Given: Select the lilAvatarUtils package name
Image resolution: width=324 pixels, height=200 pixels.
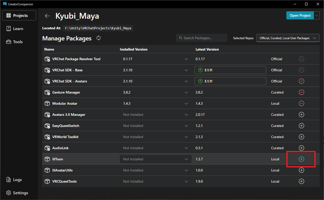Looking at the screenshot, I should 62,170.
